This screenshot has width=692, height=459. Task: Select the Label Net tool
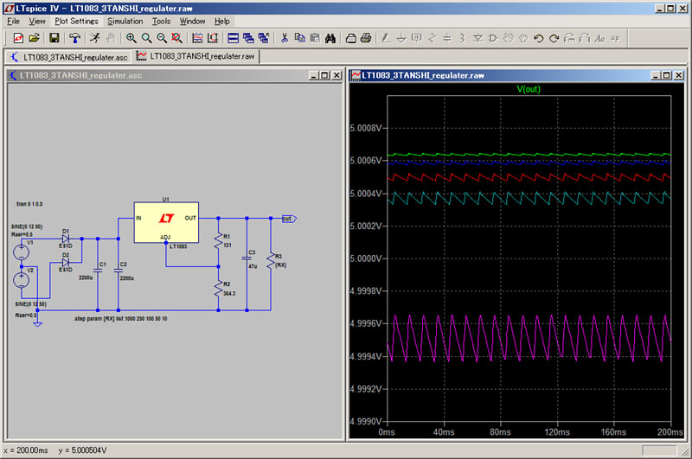(417, 38)
